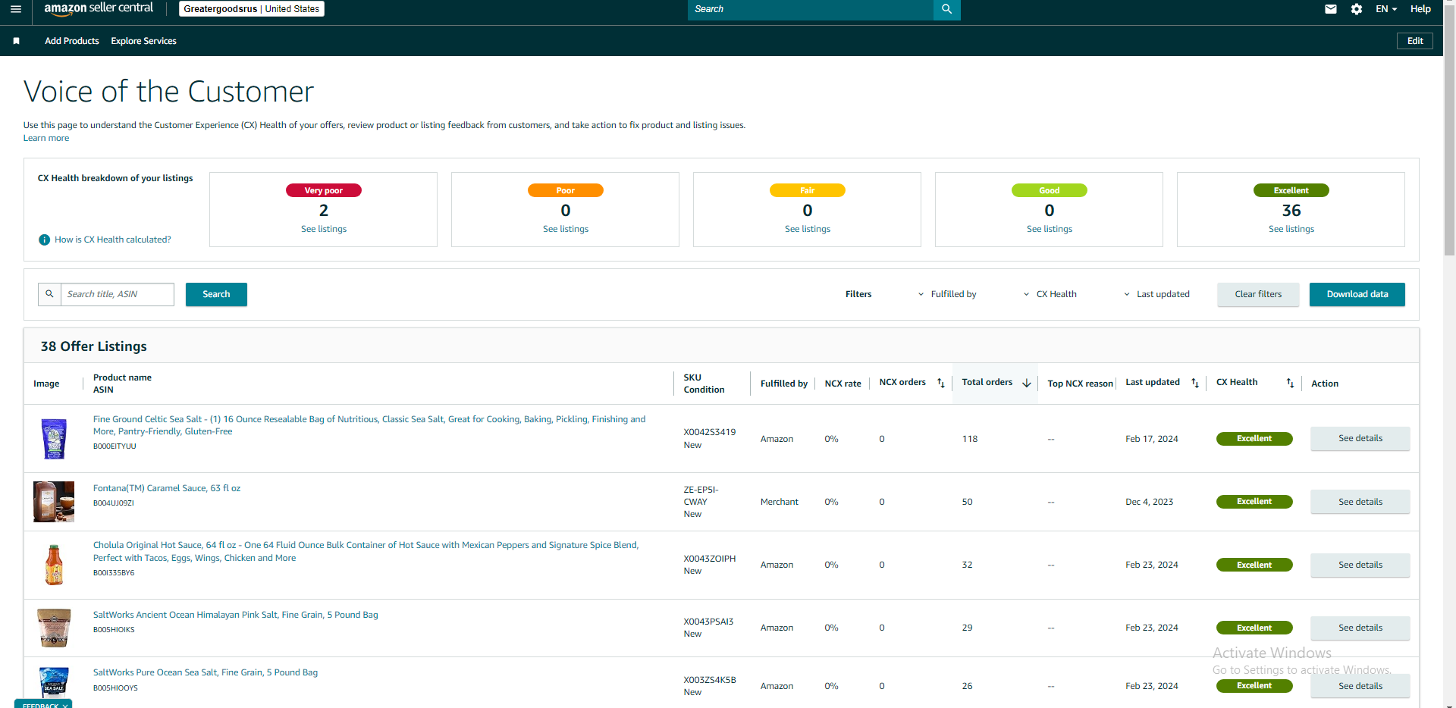1456x708 pixels.
Task: Sort listings by NCX orders arrows
Action: click(941, 383)
